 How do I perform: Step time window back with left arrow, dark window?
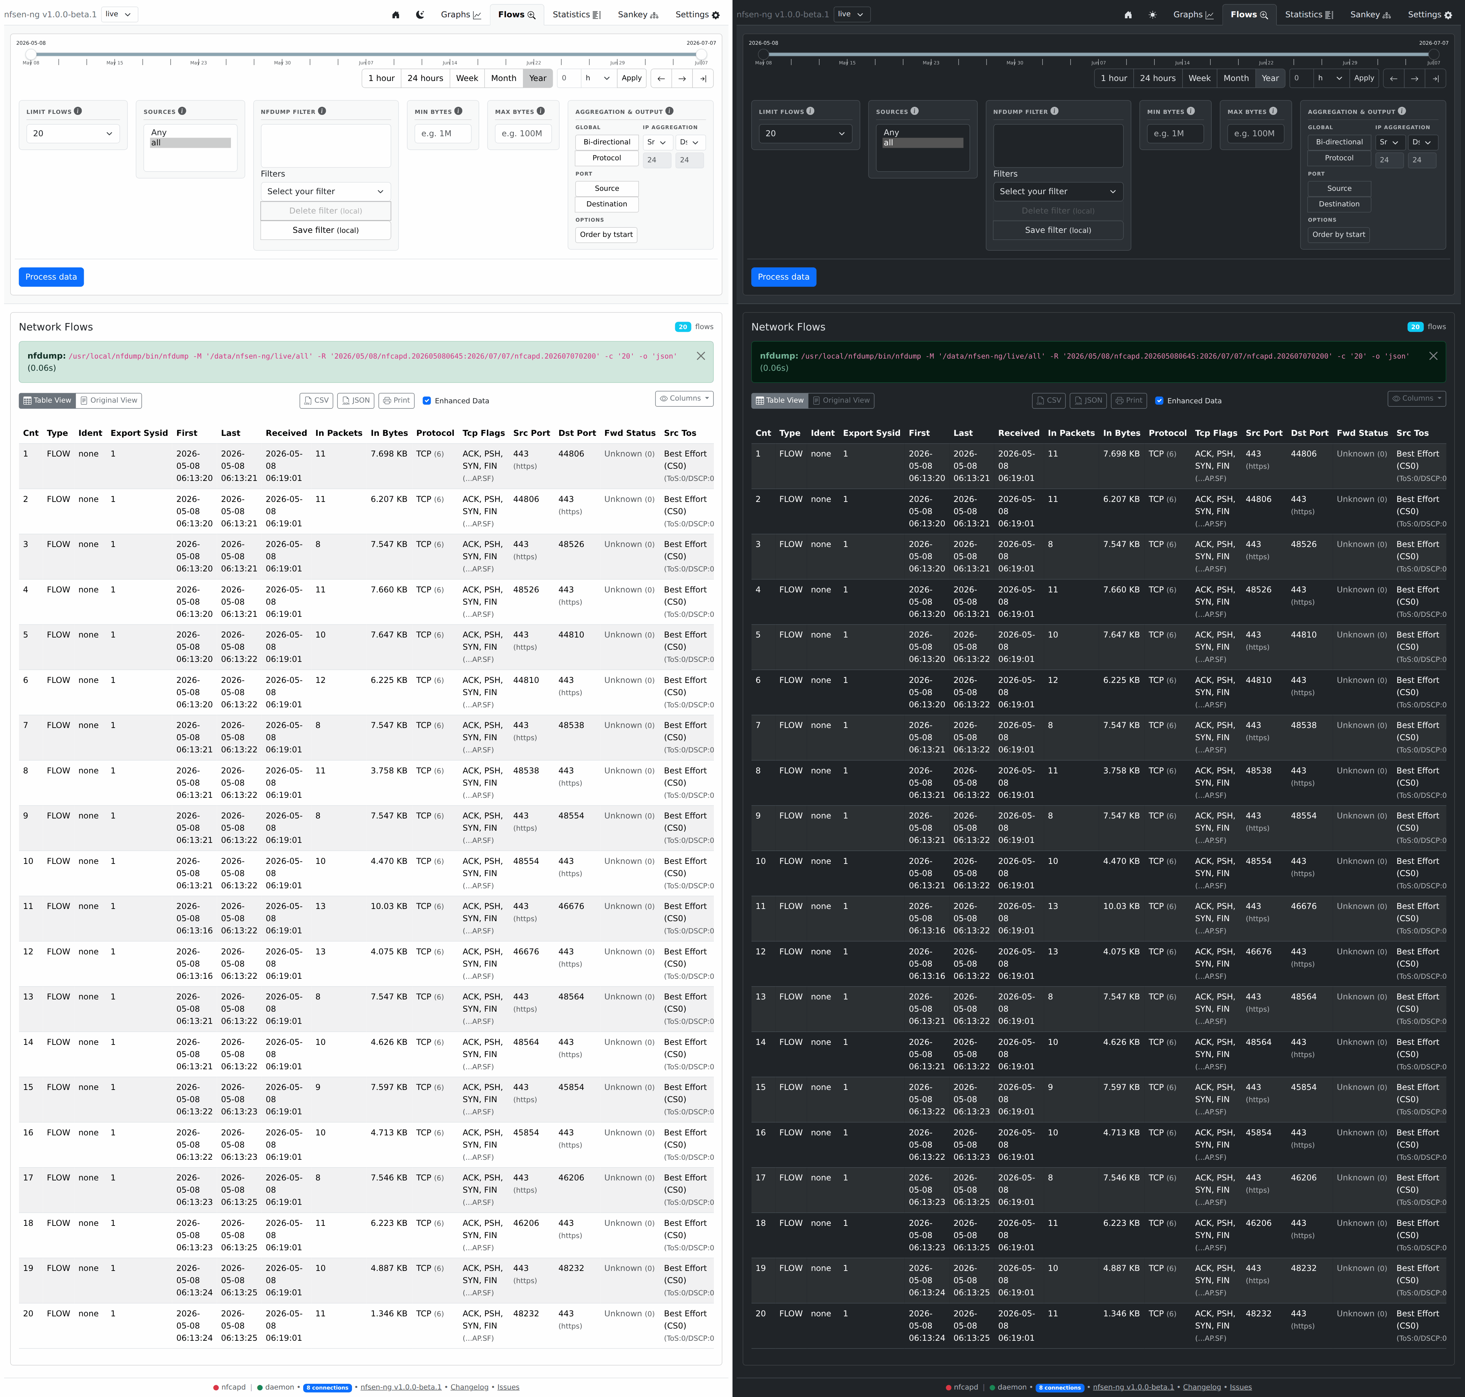tap(1393, 78)
